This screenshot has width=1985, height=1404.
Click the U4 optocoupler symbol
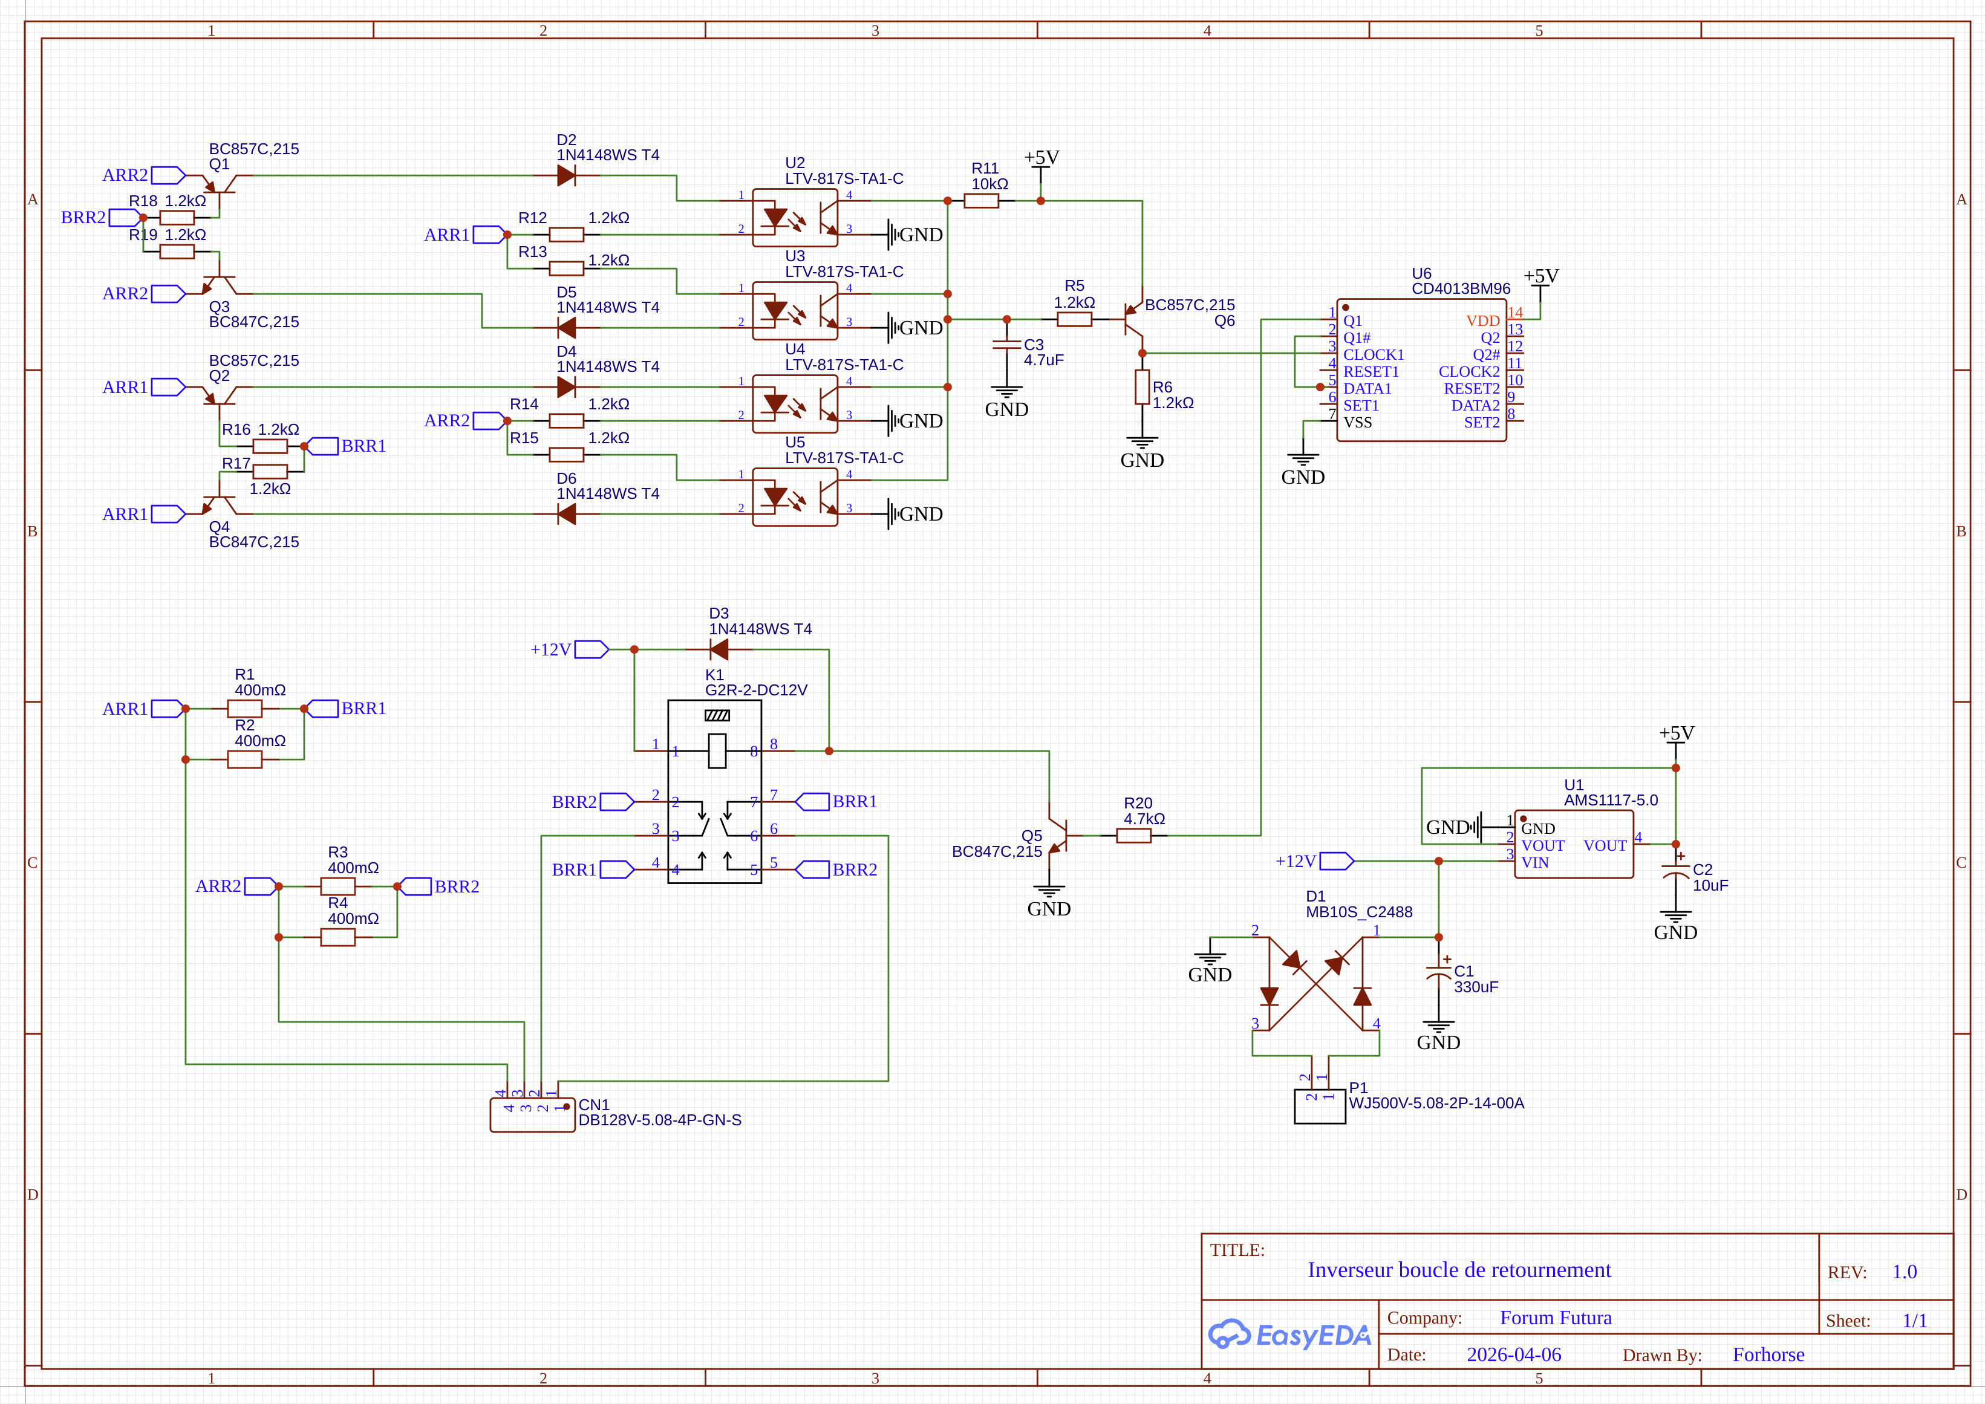[x=795, y=404]
